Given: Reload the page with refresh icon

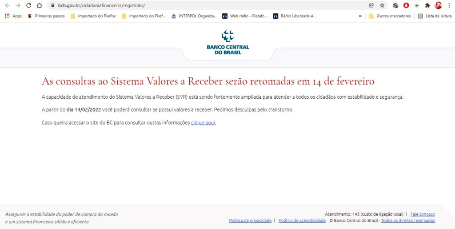Looking at the screenshot, I should [29, 5].
